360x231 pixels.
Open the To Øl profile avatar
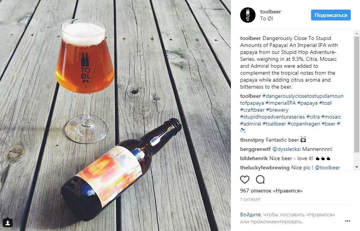[248, 15]
